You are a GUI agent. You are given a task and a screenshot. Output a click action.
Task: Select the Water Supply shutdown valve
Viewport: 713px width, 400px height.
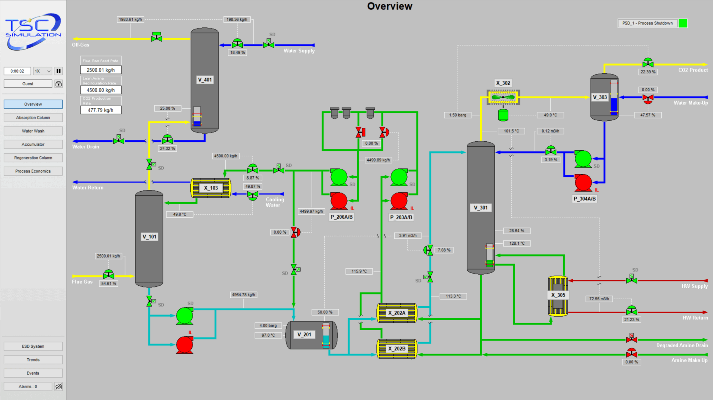tap(269, 43)
